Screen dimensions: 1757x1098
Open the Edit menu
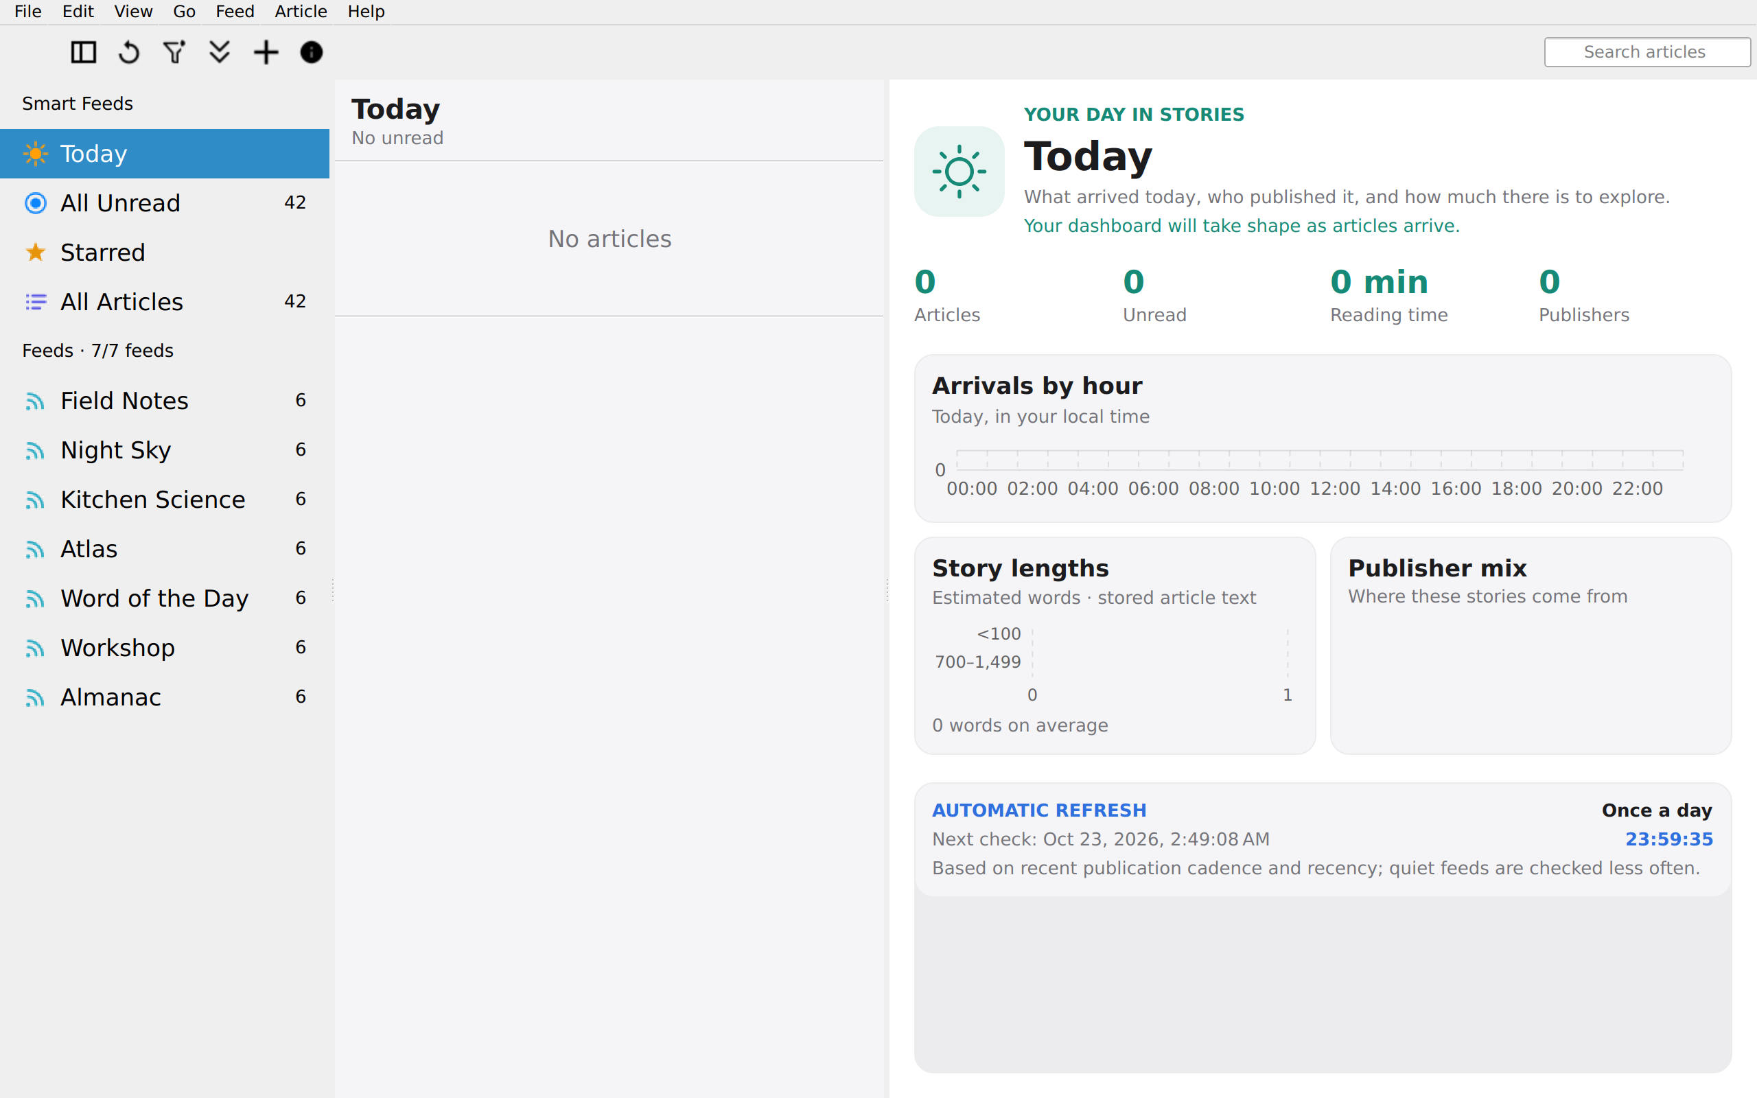(78, 12)
